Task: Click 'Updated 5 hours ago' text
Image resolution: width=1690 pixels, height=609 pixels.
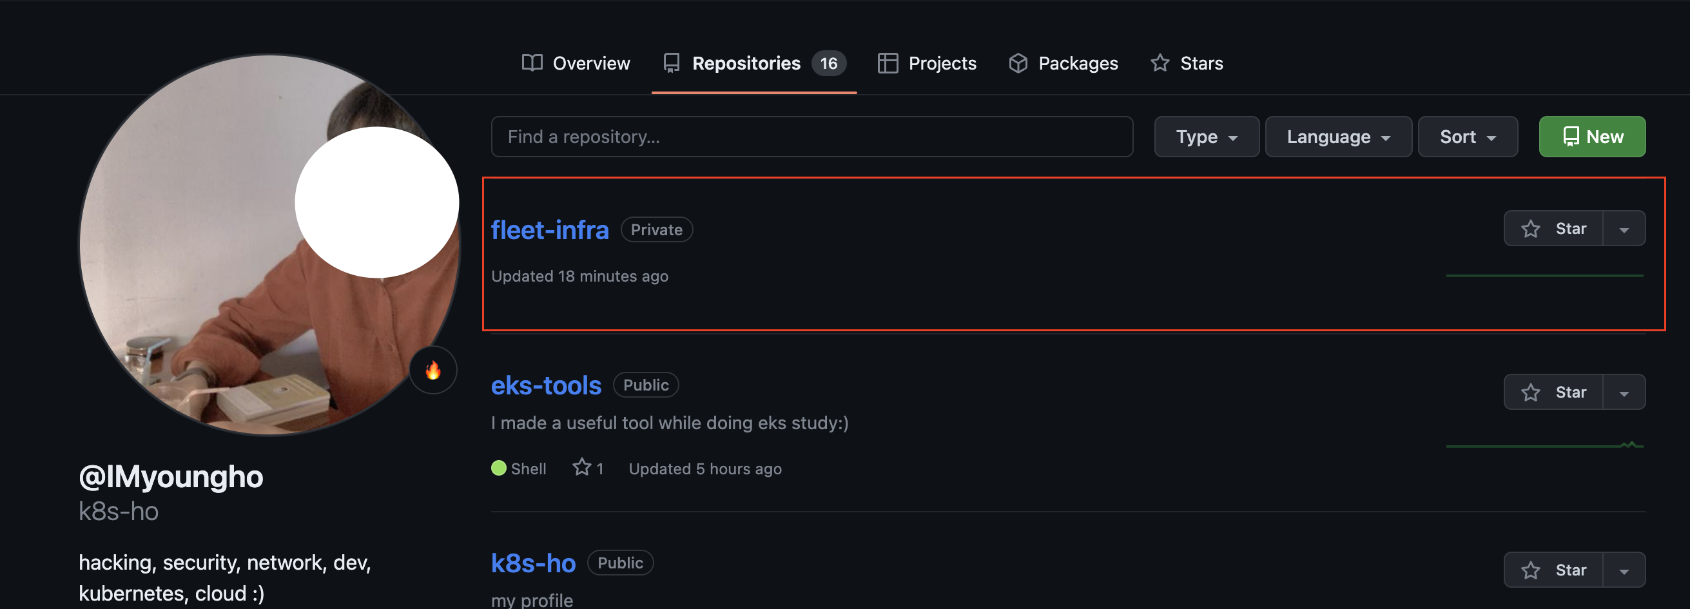Action: pyautogui.click(x=705, y=469)
